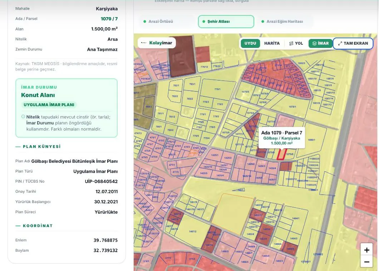Image resolution: width=379 pixels, height=271 pixels.
Task: Click the Kaynak: TKGM MEGSİS source note
Action: coord(66,66)
